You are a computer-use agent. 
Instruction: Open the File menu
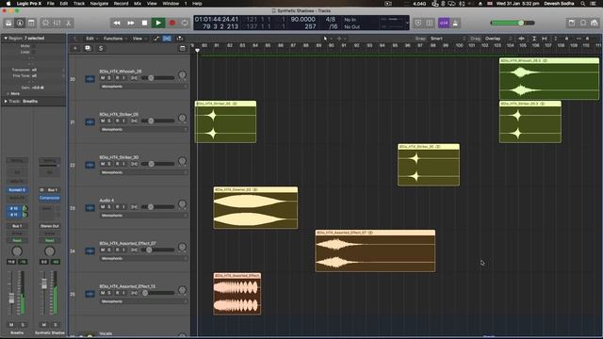pyautogui.click(x=50, y=4)
